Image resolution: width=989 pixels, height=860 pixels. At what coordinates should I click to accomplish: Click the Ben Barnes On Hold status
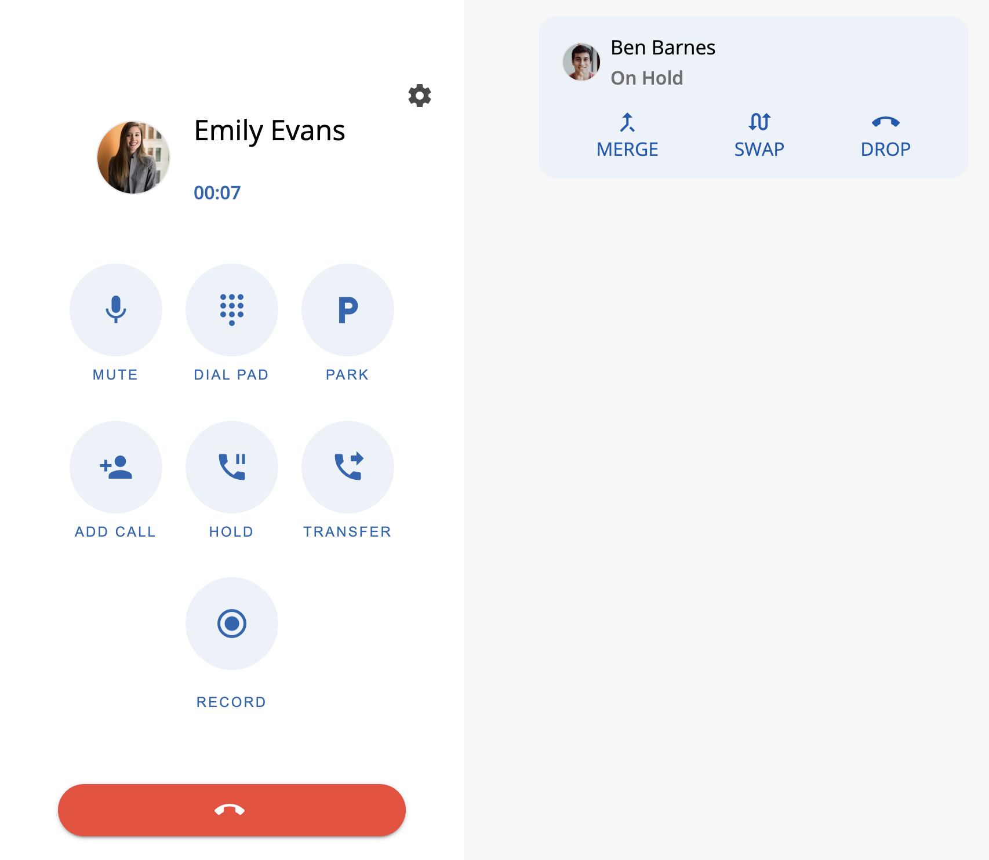pos(647,78)
